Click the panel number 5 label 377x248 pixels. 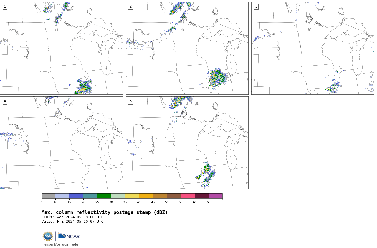pyautogui.click(x=130, y=101)
